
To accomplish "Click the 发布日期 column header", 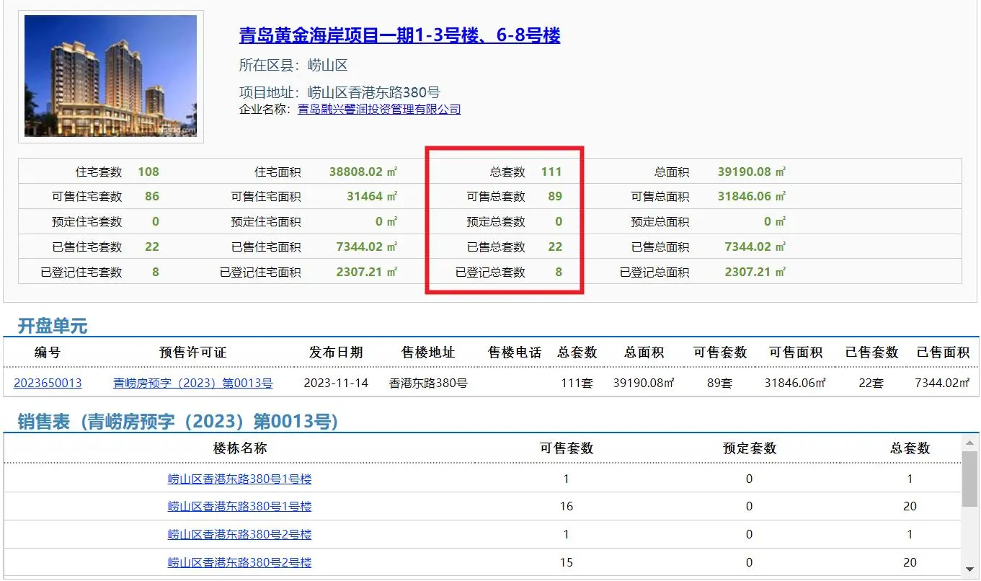I will tap(336, 352).
